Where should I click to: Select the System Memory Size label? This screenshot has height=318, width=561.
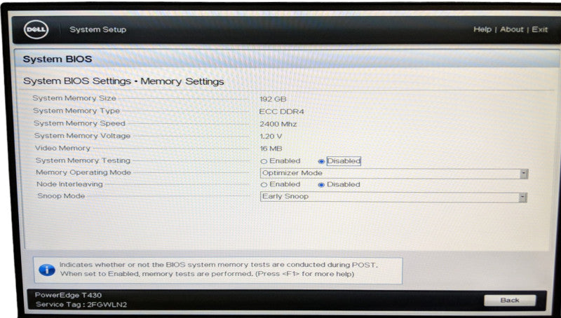(x=74, y=98)
